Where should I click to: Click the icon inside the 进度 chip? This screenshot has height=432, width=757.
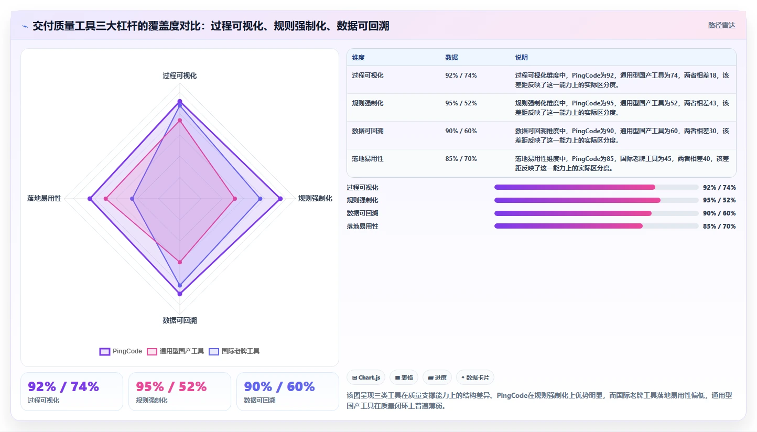pyautogui.click(x=430, y=377)
